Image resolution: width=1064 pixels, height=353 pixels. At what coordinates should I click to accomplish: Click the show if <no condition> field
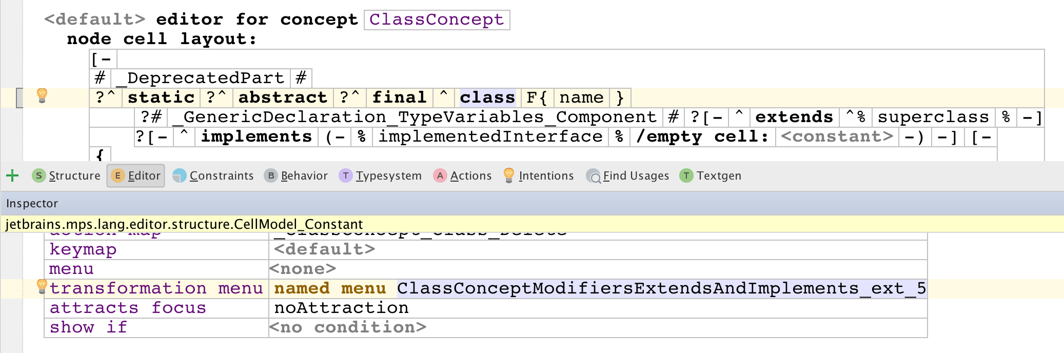click(348, 327)
